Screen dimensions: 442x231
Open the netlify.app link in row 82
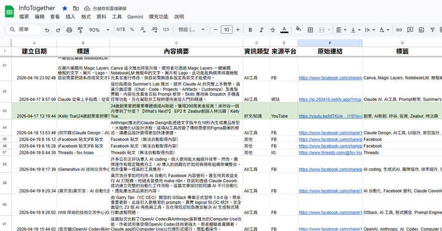coord(330,99)
